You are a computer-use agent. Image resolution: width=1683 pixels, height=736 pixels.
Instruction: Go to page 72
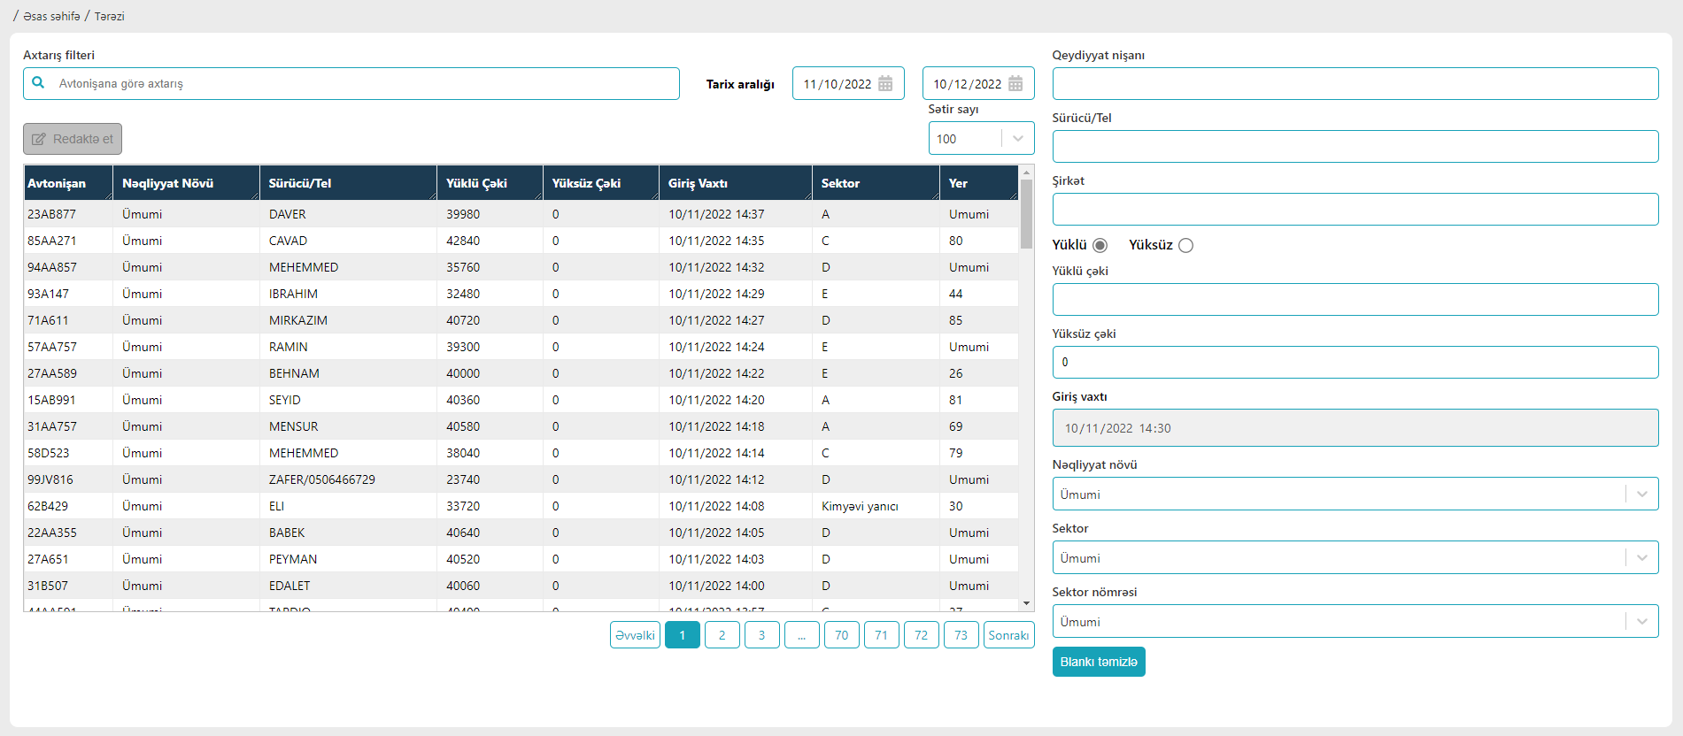pos(921,635)
